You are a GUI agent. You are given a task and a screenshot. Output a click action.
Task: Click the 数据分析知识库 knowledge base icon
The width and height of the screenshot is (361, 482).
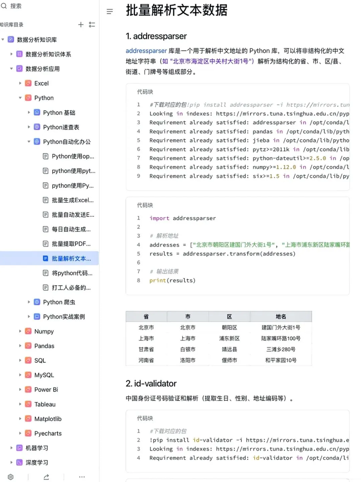pyautogui.click(x=11, y=39)
